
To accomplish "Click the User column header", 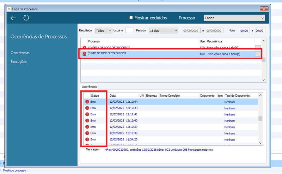I will [x=202, y=41].
